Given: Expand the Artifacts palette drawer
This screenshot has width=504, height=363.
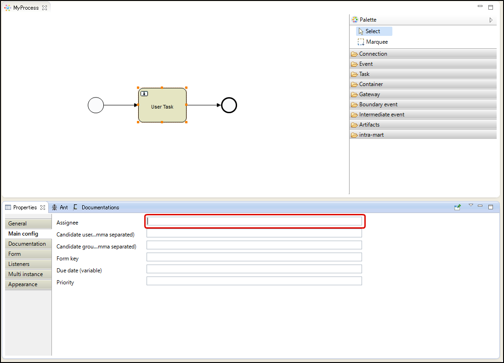Looking at the screenshot, I should click(423, 125).
